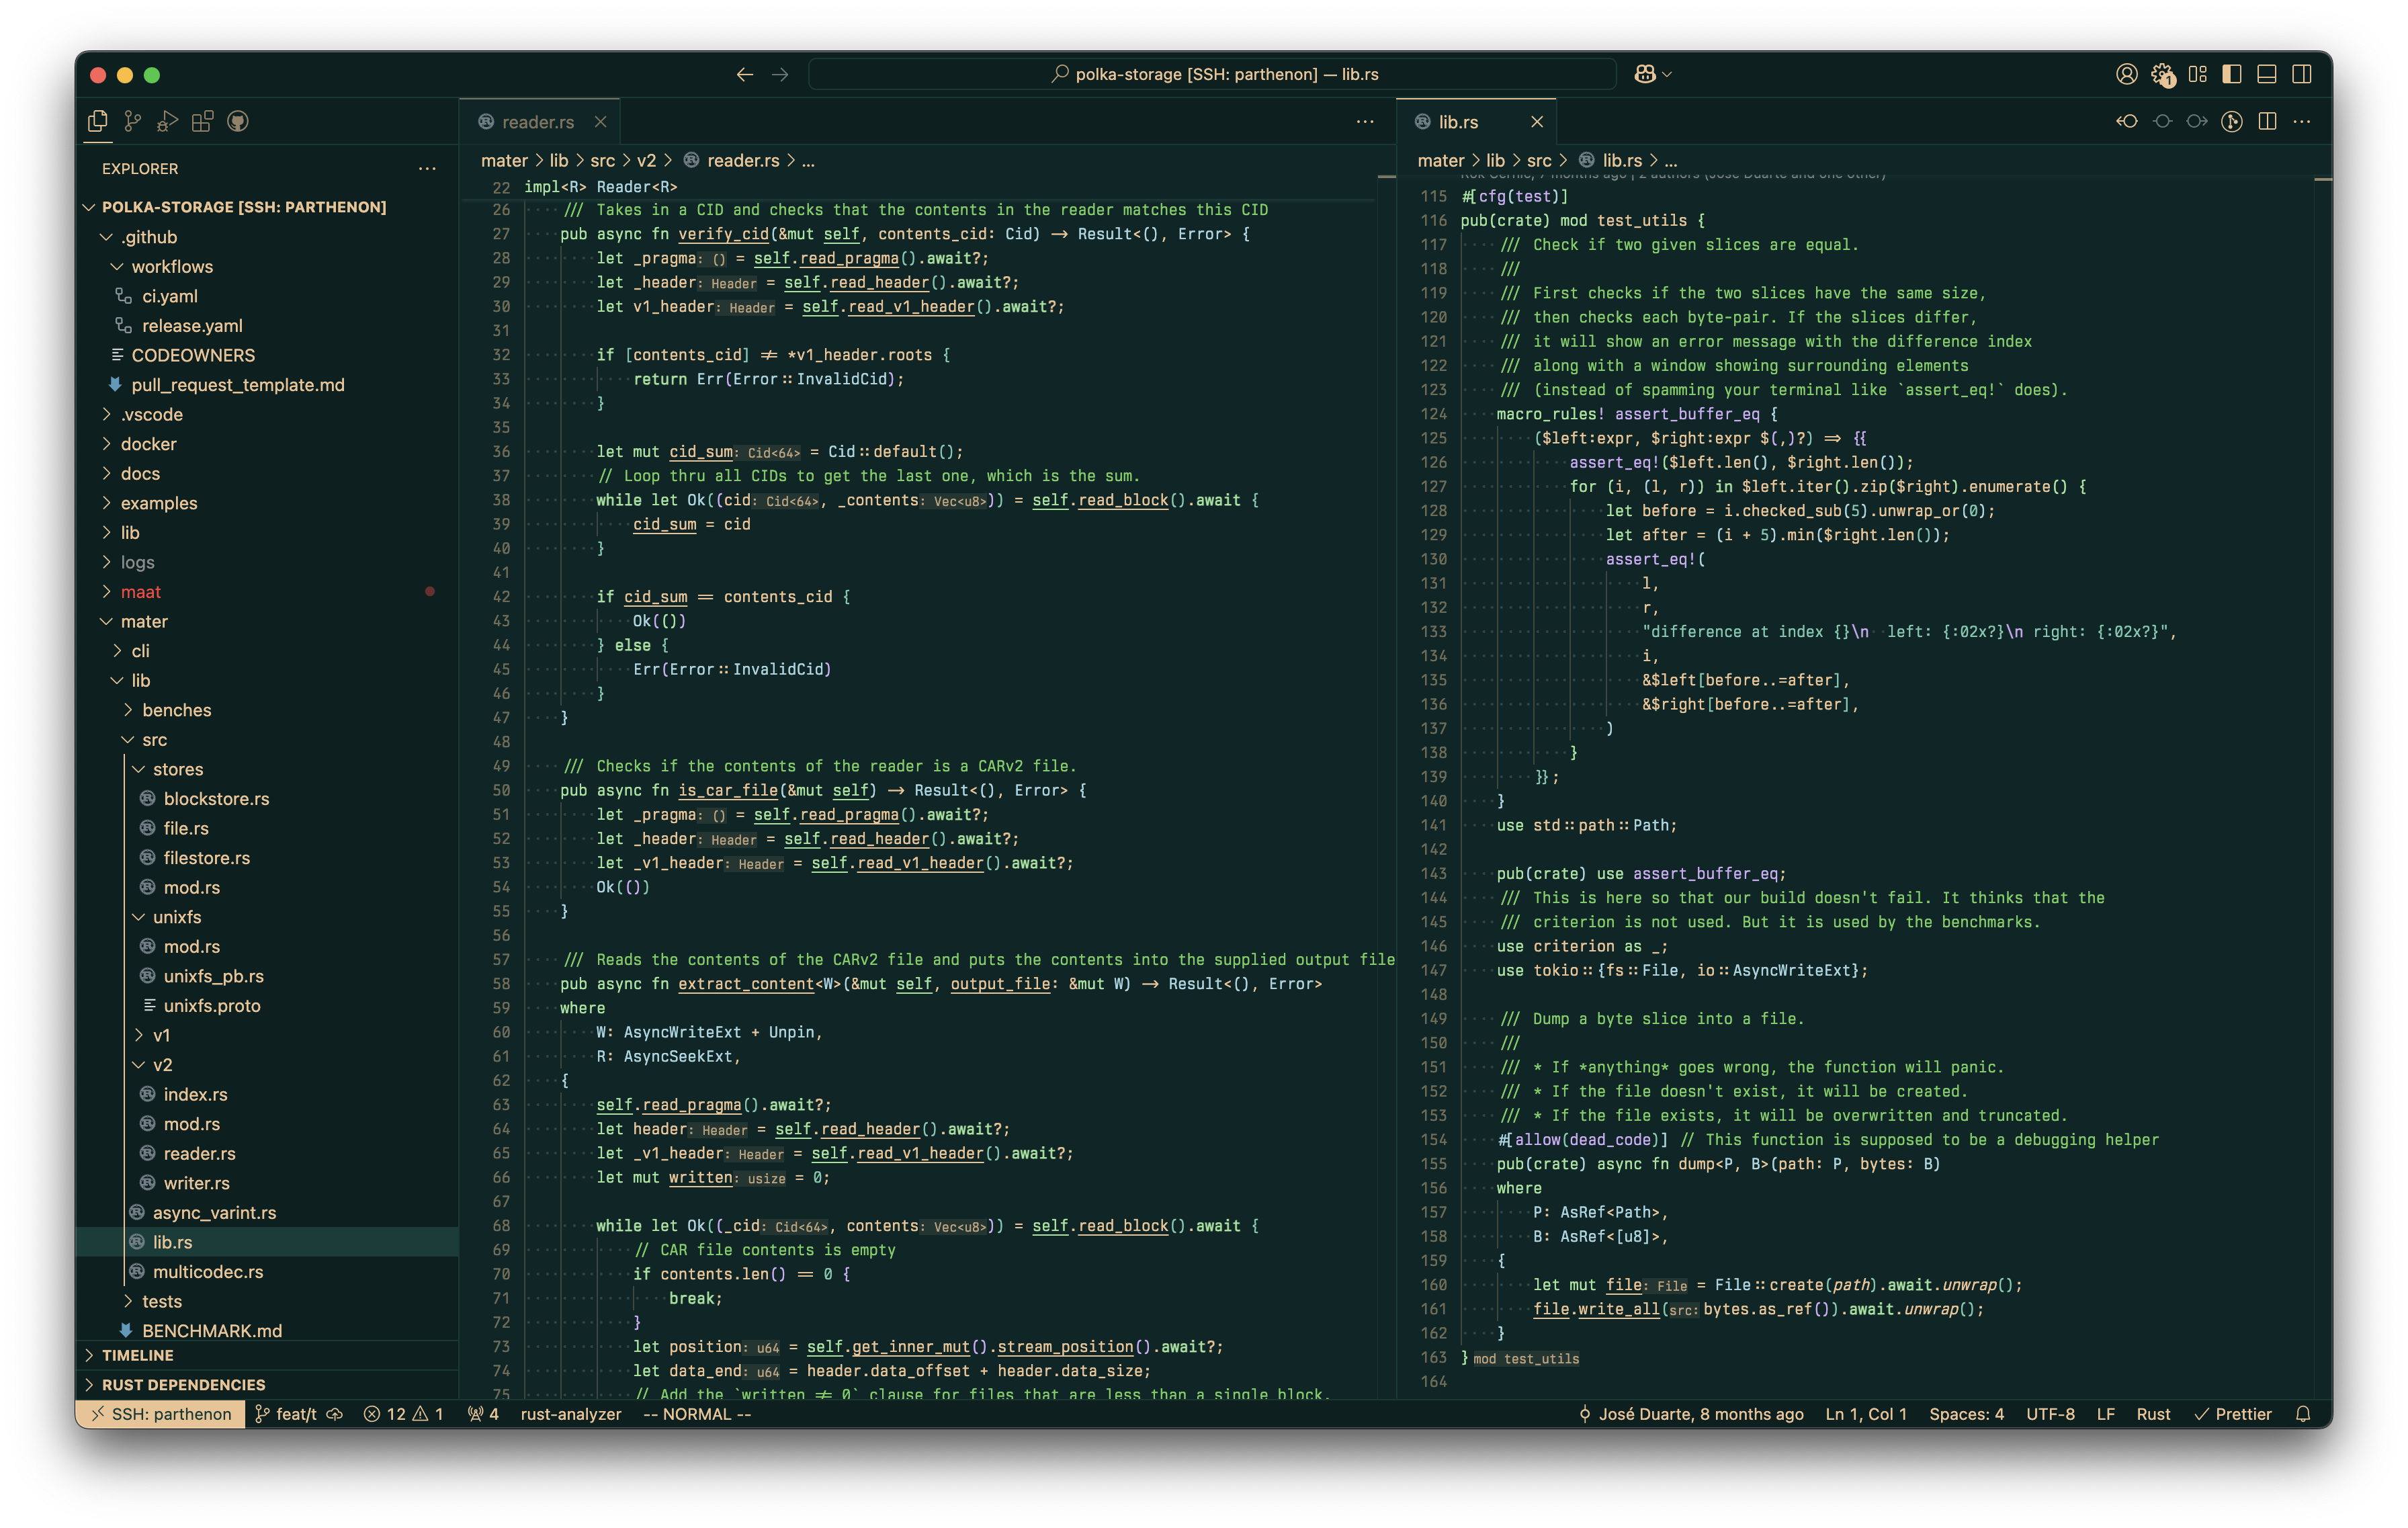Click the SSH: parthenon remote indicator
The width and height of the screenshot is (2408, 1528).
(161, 1414)
